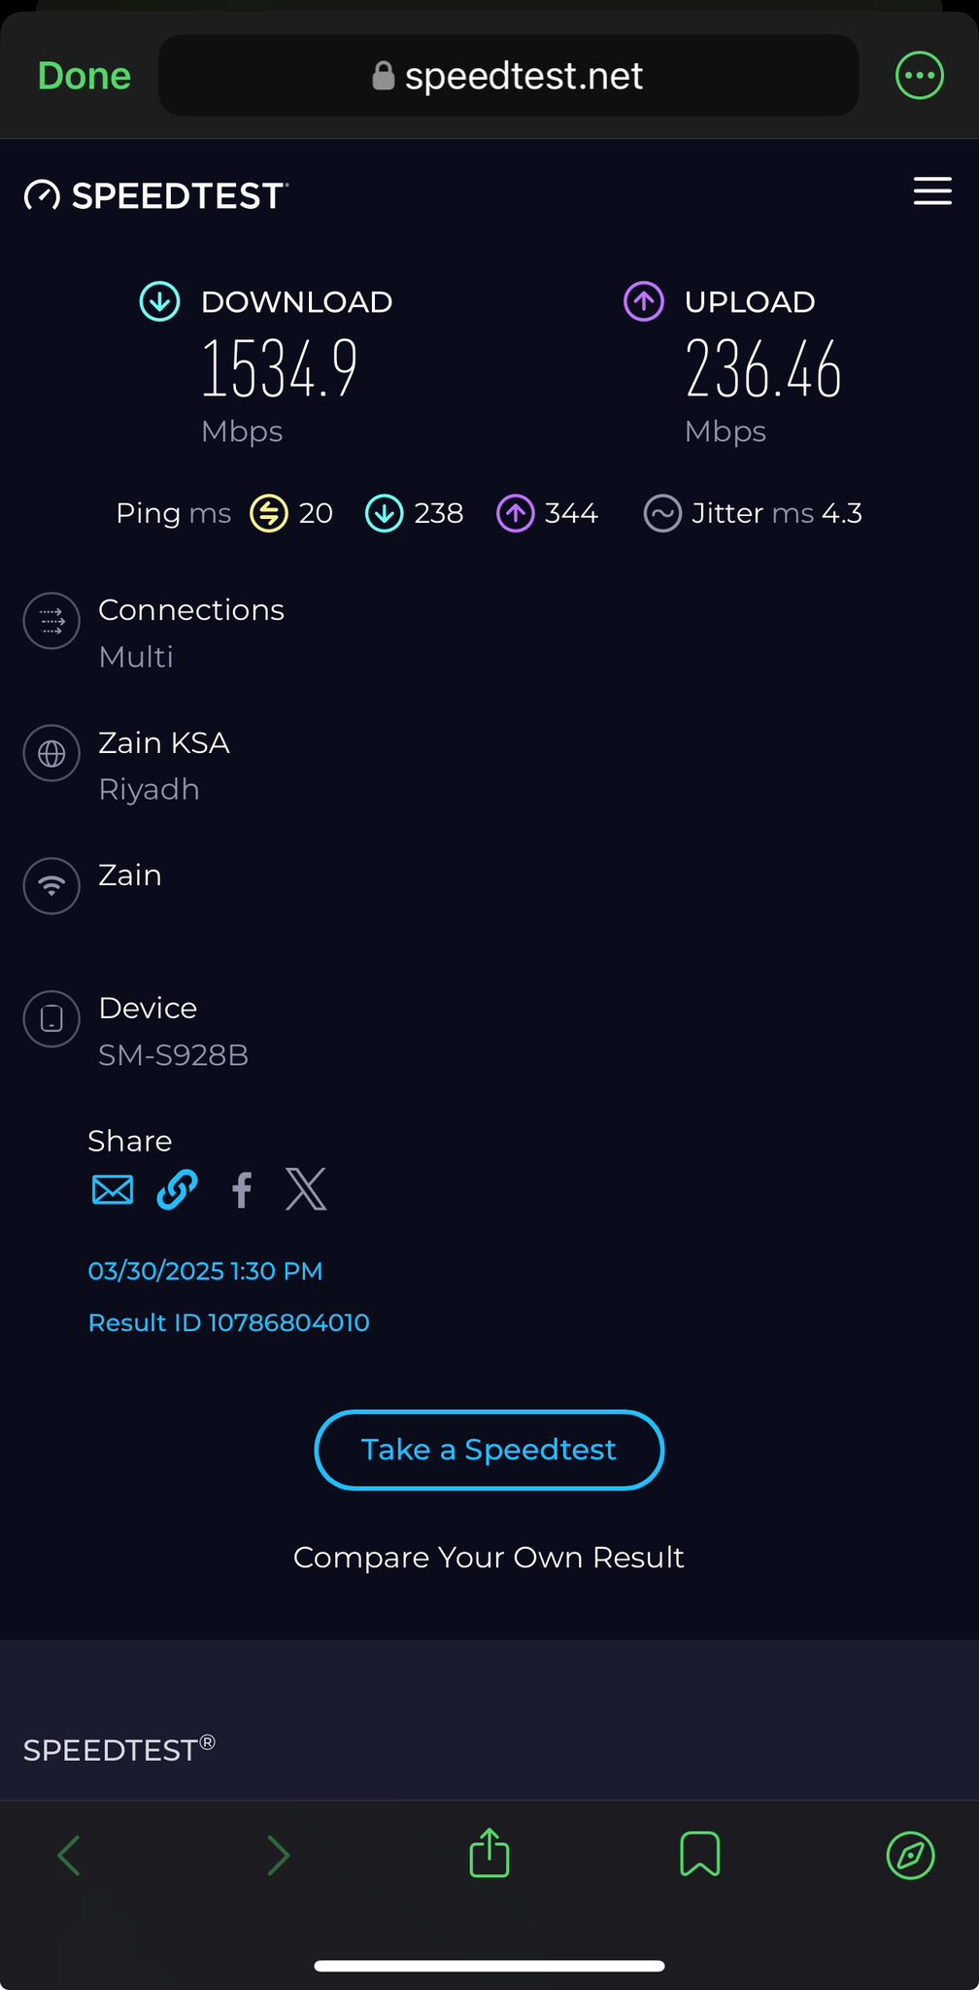Image resolution: width=979 pixels, height=1990 pixels.
Task: Copy the result link icon
Action: click(177, 1189)
